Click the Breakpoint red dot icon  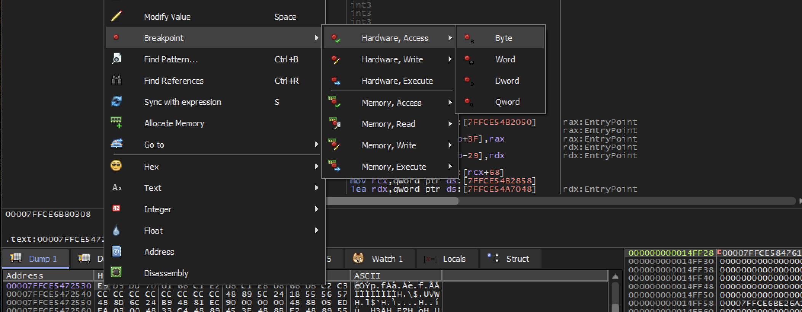click(x=116, y=37)
